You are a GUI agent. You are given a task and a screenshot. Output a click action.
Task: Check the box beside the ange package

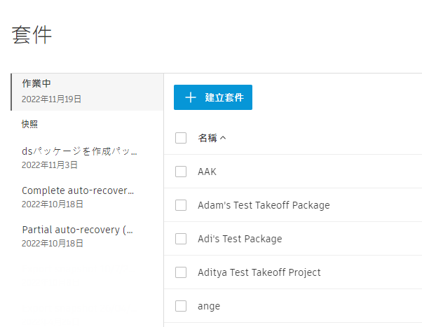coord(181,306)
